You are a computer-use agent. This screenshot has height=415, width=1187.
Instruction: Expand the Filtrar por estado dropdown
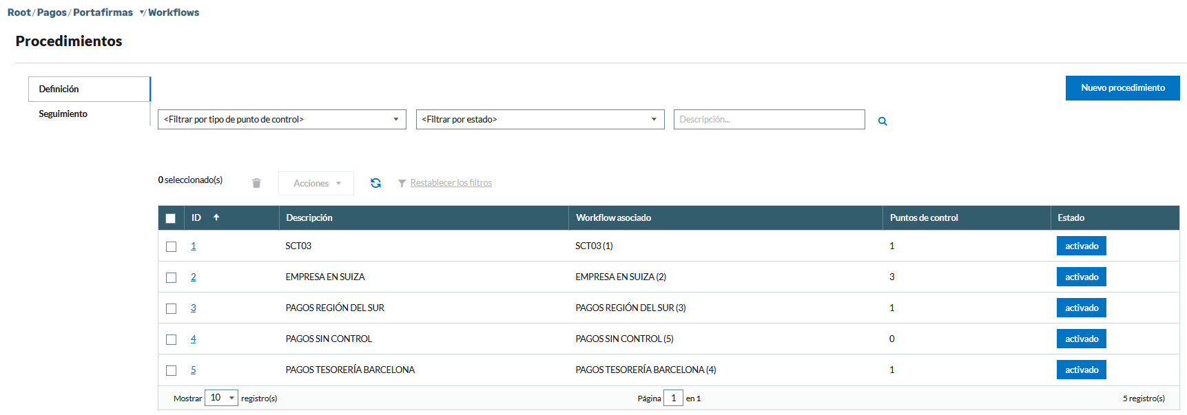[x=539, y=120]
